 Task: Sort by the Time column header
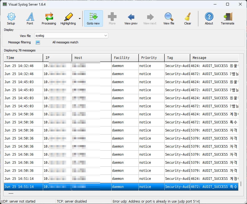click(23, 58)
